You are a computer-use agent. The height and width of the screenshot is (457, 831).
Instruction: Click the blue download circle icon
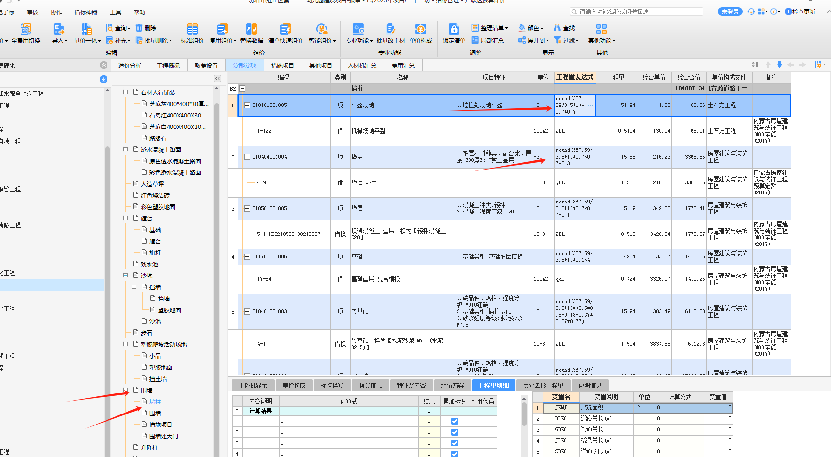(104, 79)
